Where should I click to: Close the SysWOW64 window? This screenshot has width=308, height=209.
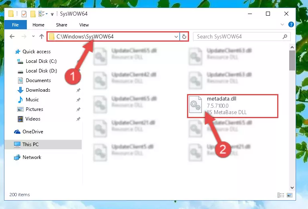(x=286, y=14)
